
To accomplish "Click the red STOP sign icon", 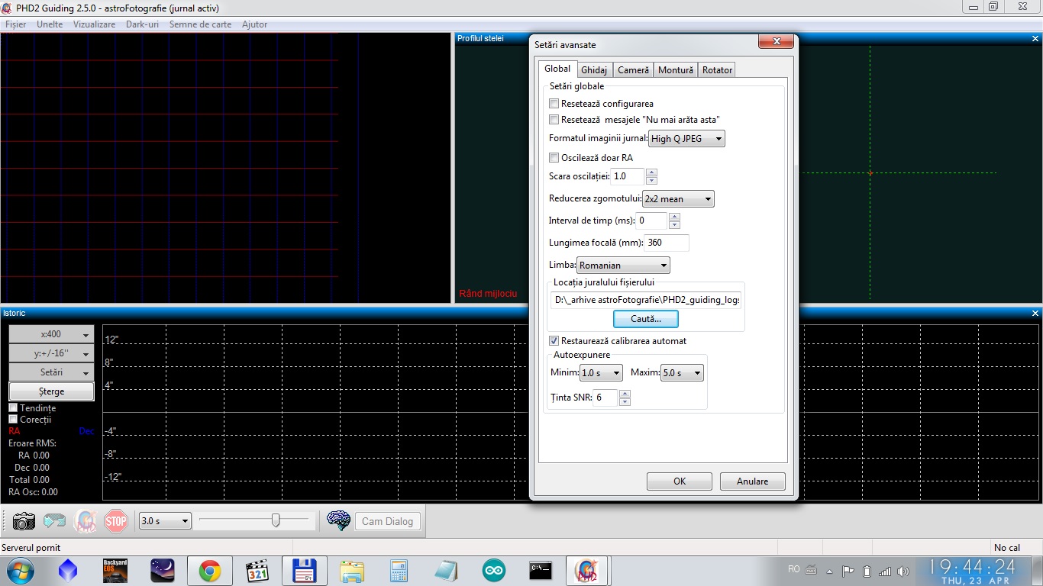I will point(116,521).
